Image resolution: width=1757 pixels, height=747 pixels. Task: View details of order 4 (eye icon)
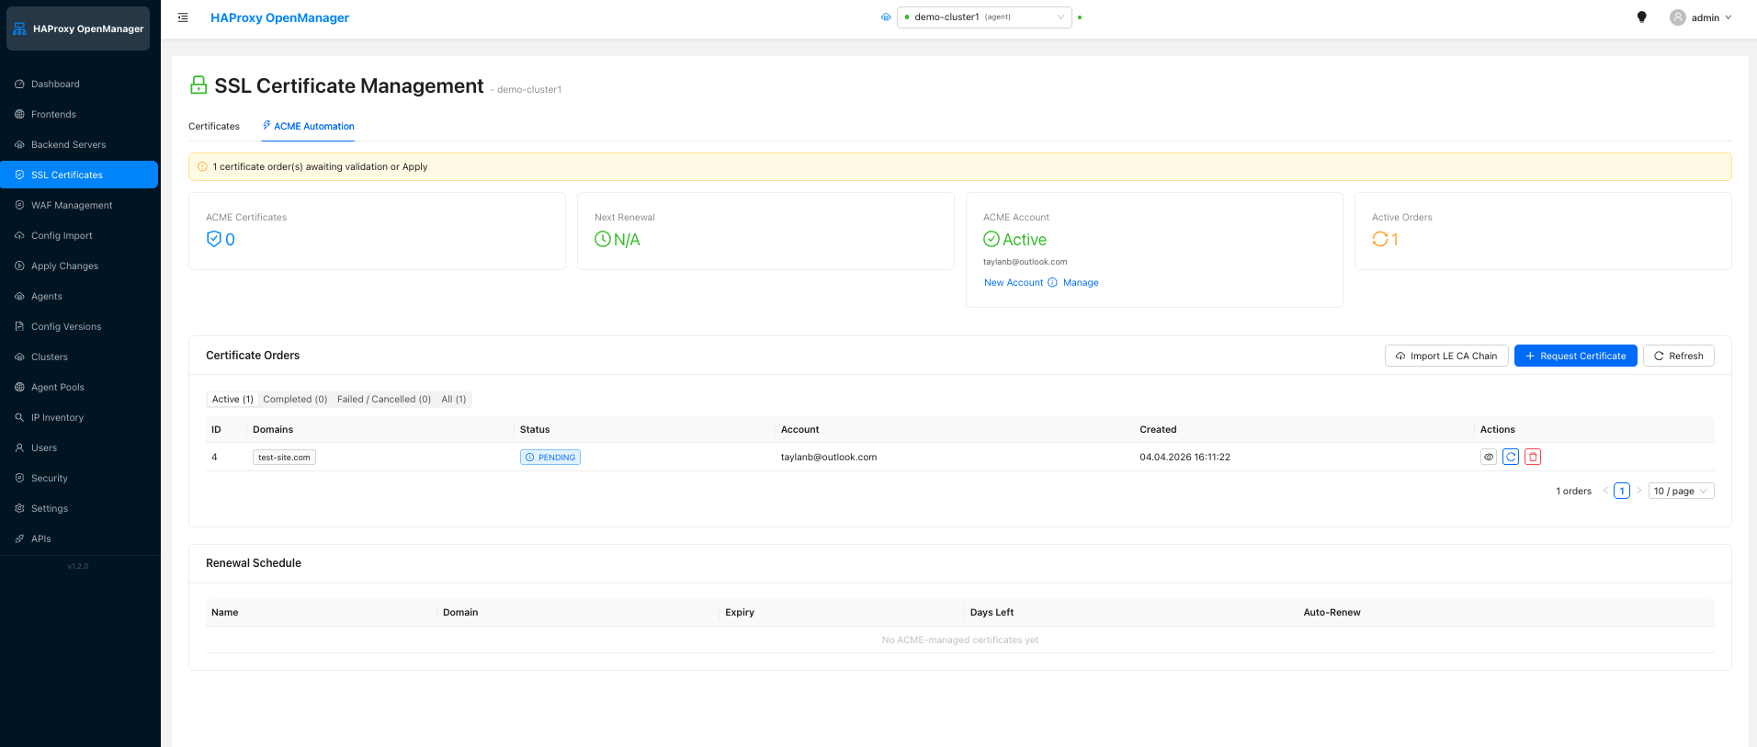point(1489,457)
